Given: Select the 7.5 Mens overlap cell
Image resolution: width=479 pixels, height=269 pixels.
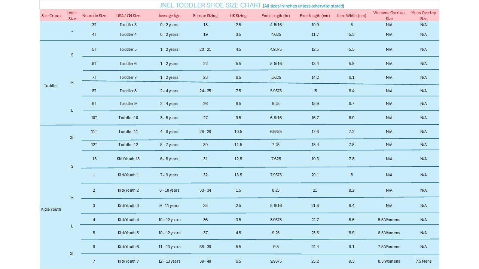Looking at the screenshot, I should click(423, 261).
